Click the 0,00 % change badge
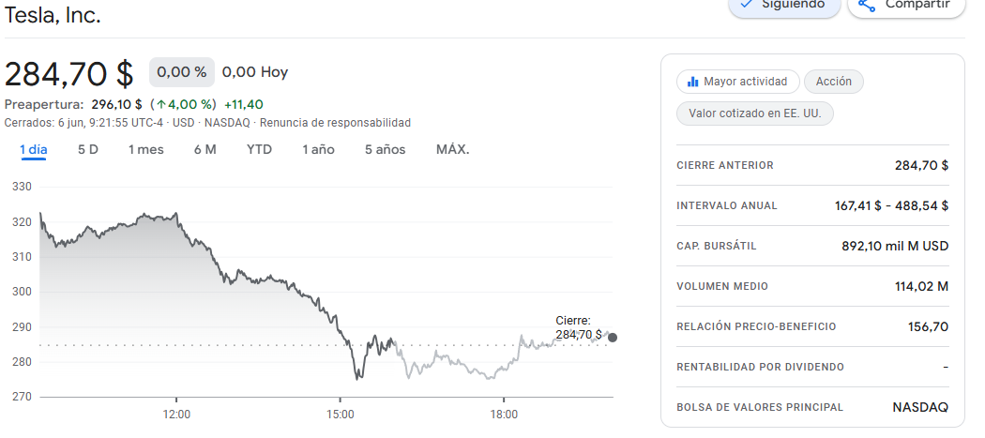Image resolution: width=985 pixels, height=438 pixels. coord(181,72)
